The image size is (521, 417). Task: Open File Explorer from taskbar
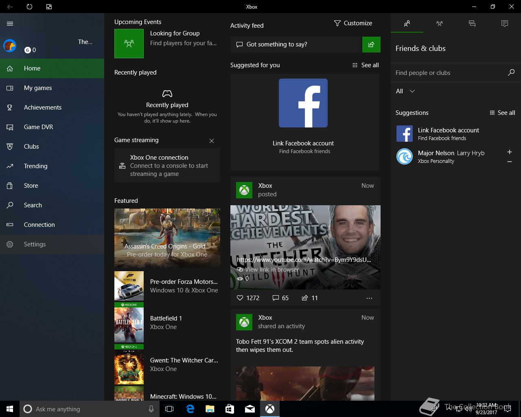pyautogui.click(x=210, y=409)
